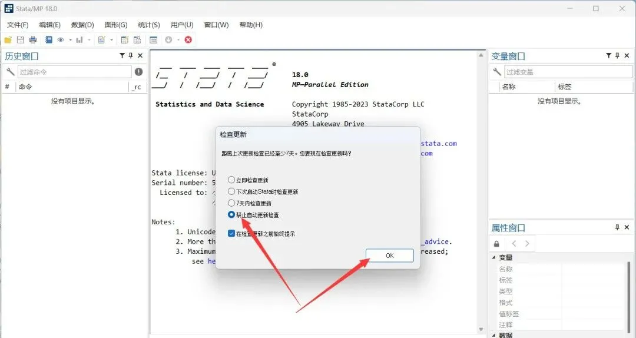Screen dimensions: 636x338
Task: Print results with the printer icon
Action: pos(33,40)
